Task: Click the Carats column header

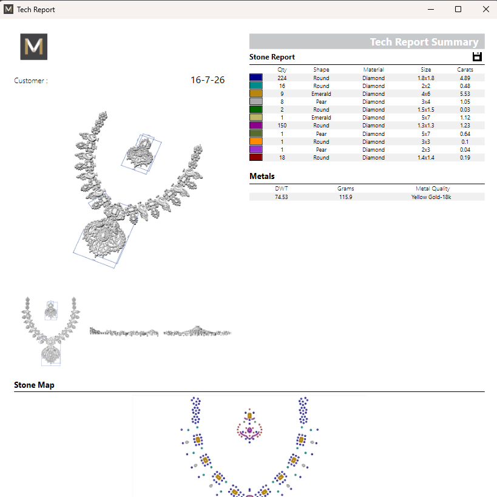Action: pos(465,69)
